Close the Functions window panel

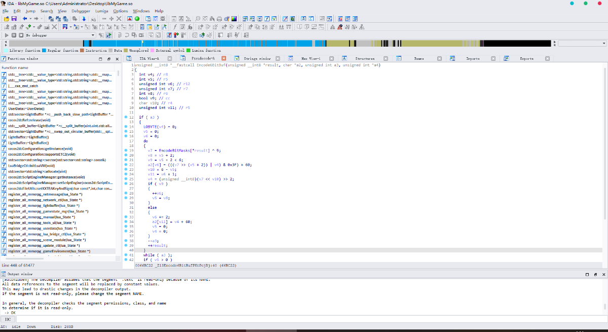coord(117,59)
